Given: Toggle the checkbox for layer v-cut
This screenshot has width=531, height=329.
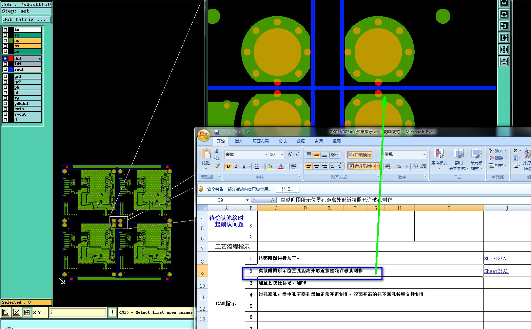Looking at the screenshot, I should click(x=5, y=114).
